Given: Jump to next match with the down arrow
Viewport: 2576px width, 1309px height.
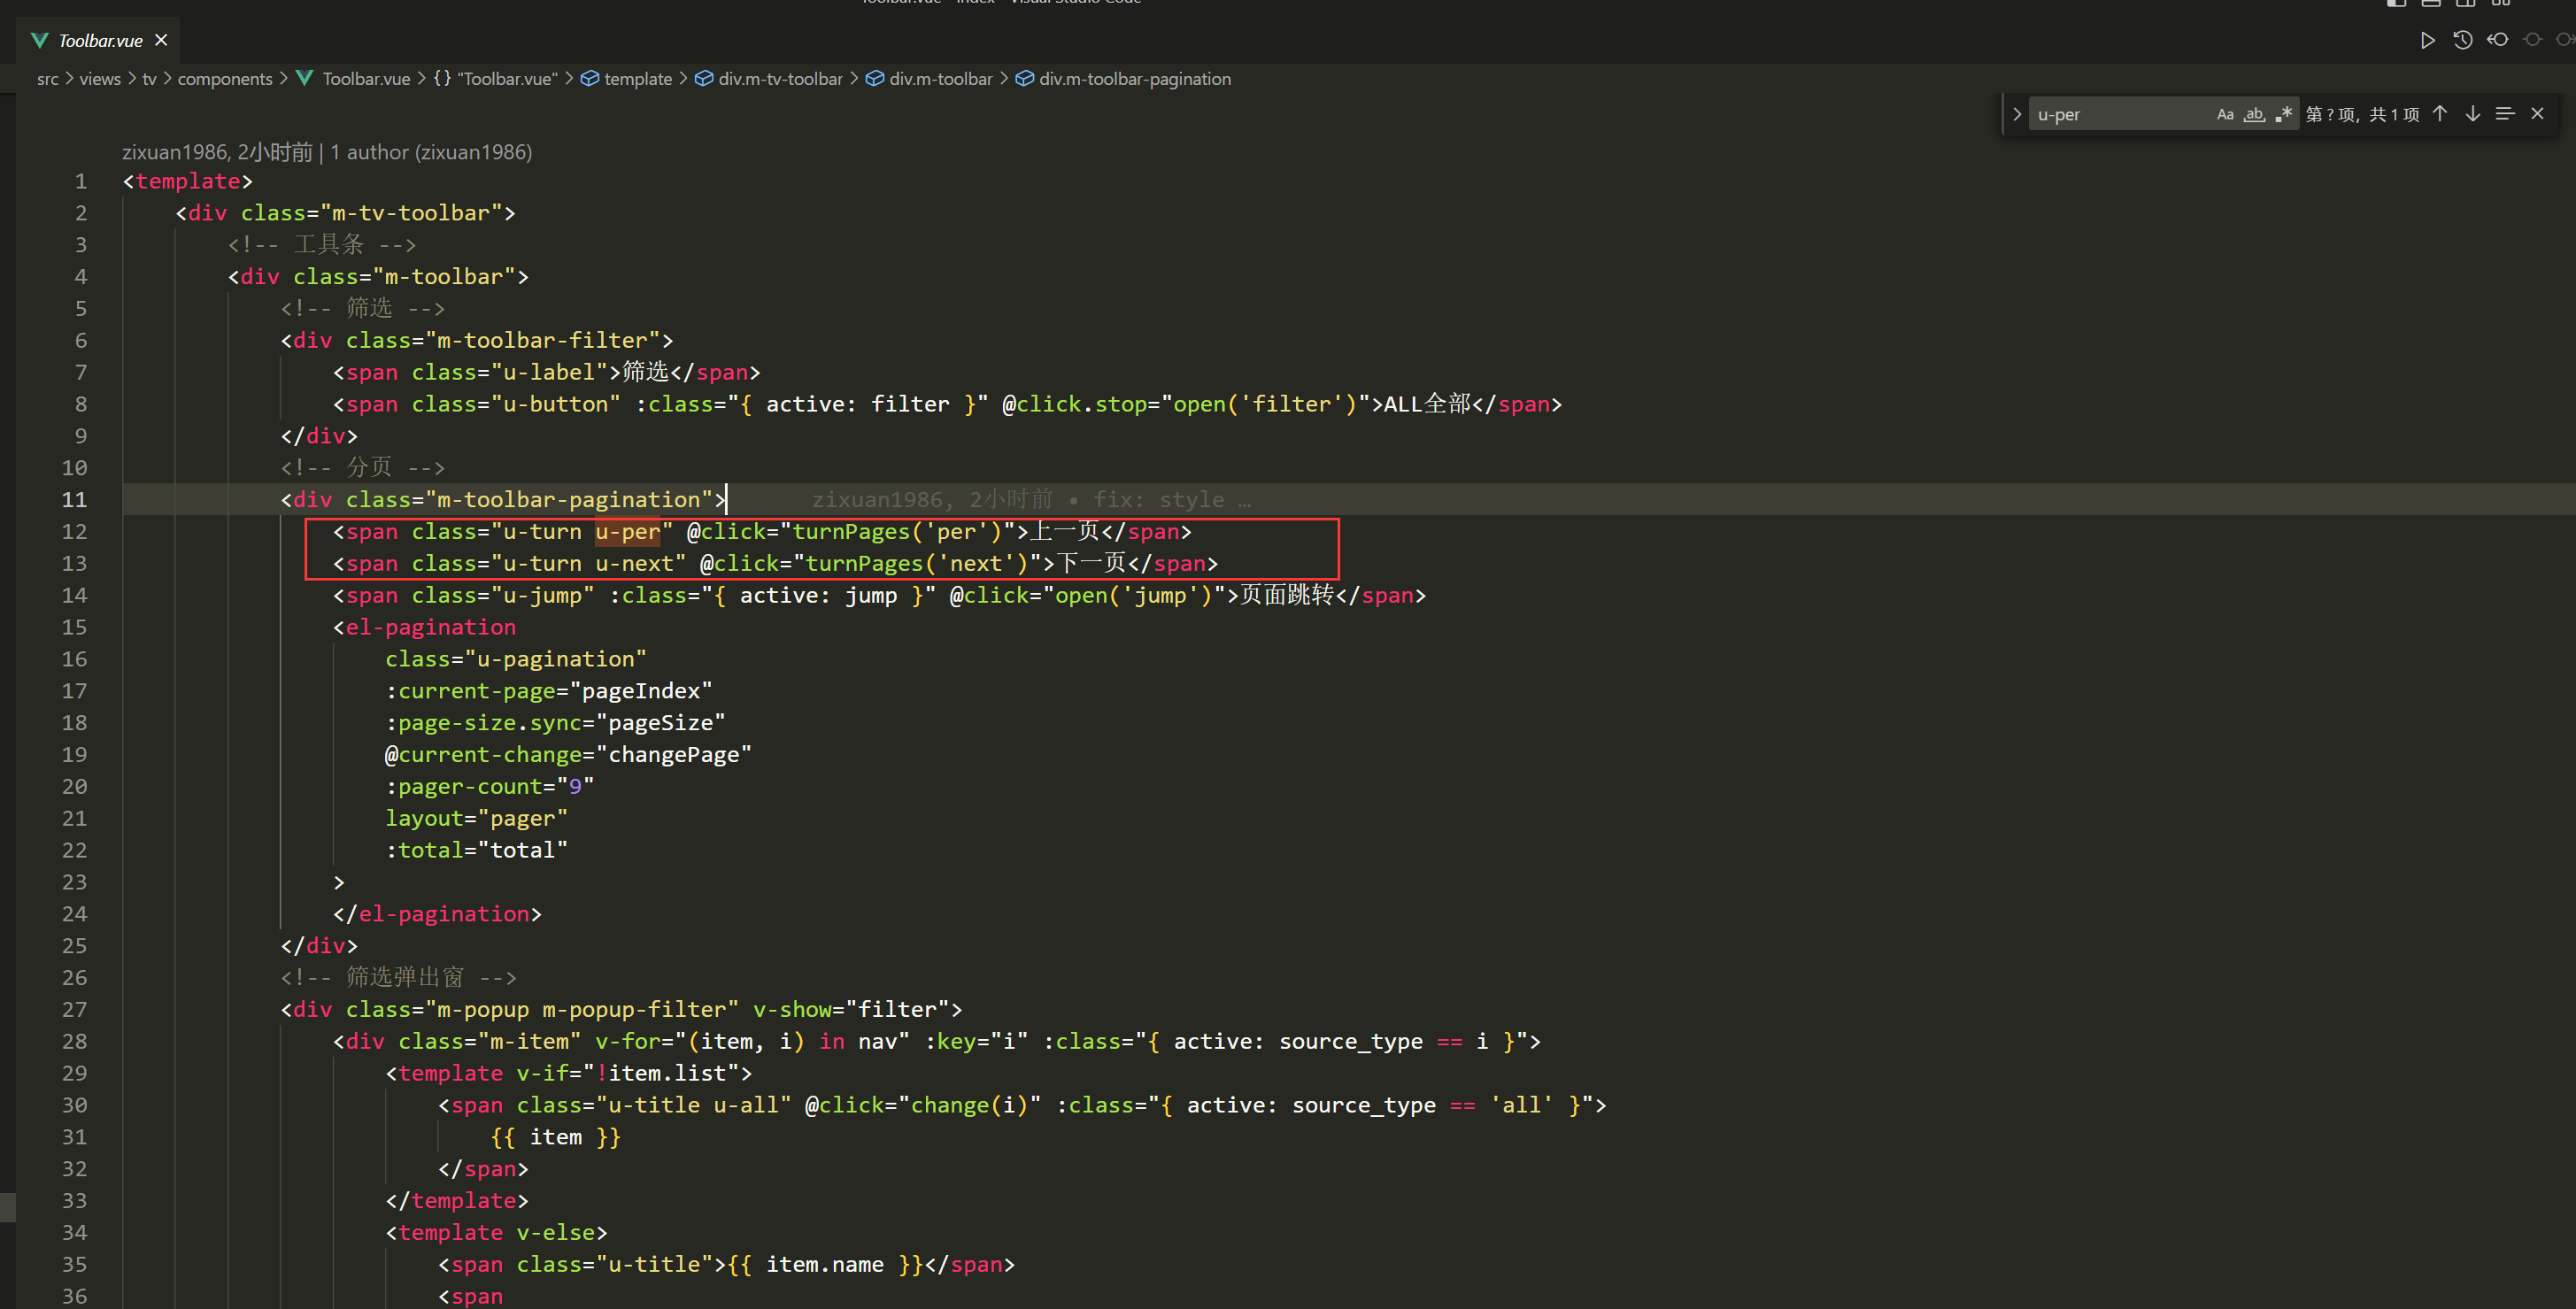Looking at the screenshot, I should pyautogui.click(x=2473, y=114).
